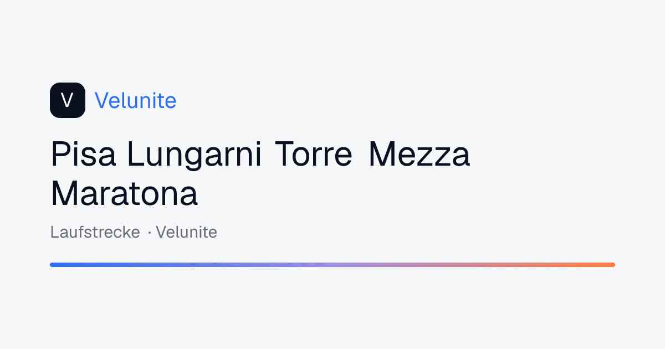Click the purple middle of gradient bar
665x349 pixels.
coord(332,265)
